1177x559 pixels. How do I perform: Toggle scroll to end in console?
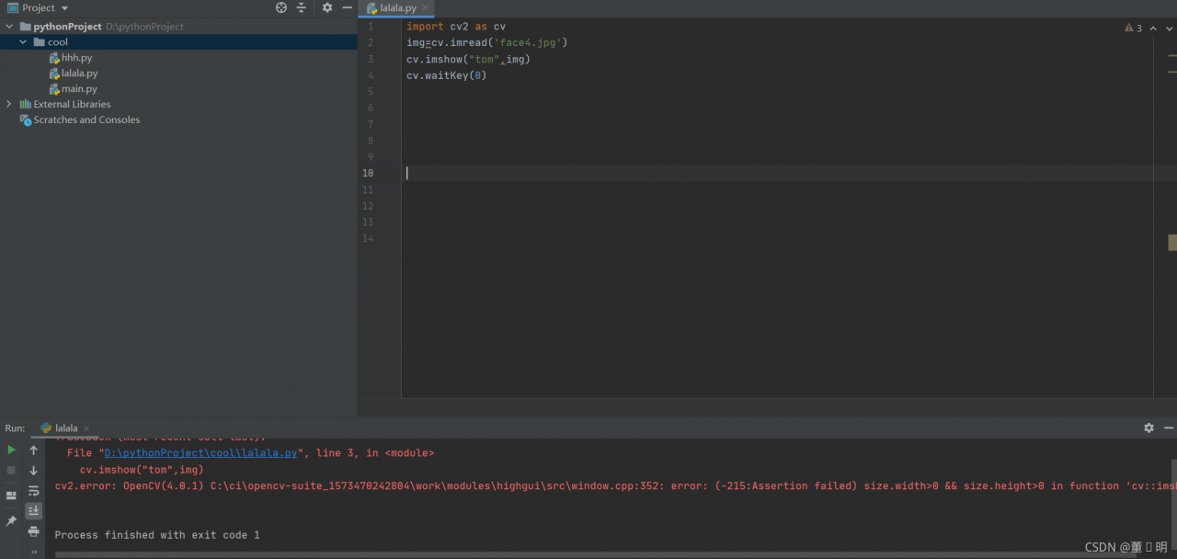[34, 511]
